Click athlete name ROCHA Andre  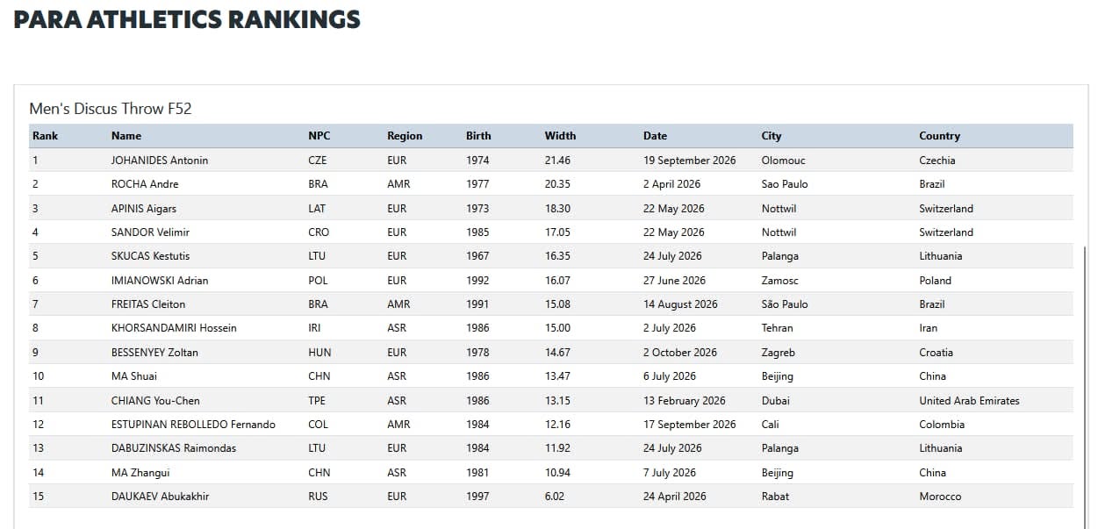[145, 184]
